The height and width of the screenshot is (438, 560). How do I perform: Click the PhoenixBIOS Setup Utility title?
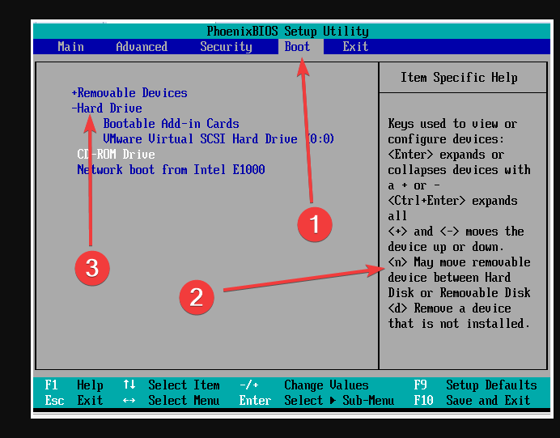coord(288,32)
